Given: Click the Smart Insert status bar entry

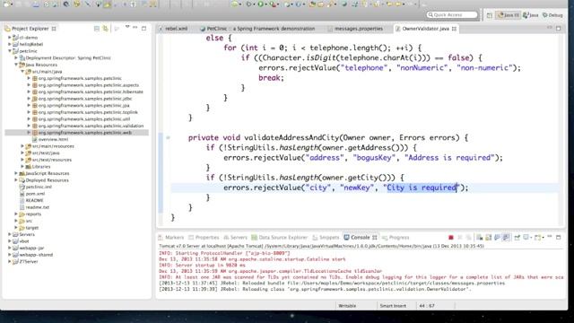Looking at the screenshot, I should [x=393, y=305].
